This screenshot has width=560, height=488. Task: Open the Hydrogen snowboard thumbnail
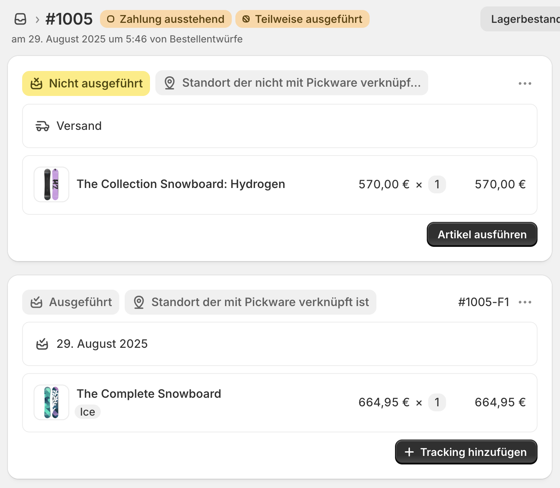point(51,184)
